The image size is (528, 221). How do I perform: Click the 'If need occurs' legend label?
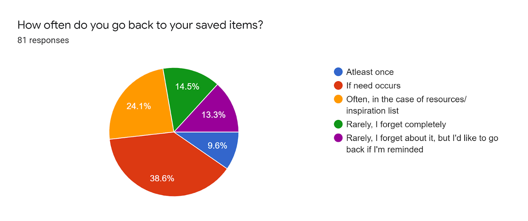tap(373, 86)
